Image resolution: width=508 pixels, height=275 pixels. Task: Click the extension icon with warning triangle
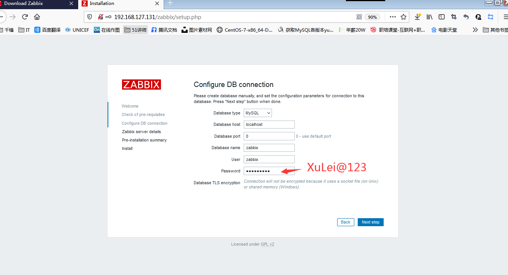pyautogui.click(x=478, y=17)
